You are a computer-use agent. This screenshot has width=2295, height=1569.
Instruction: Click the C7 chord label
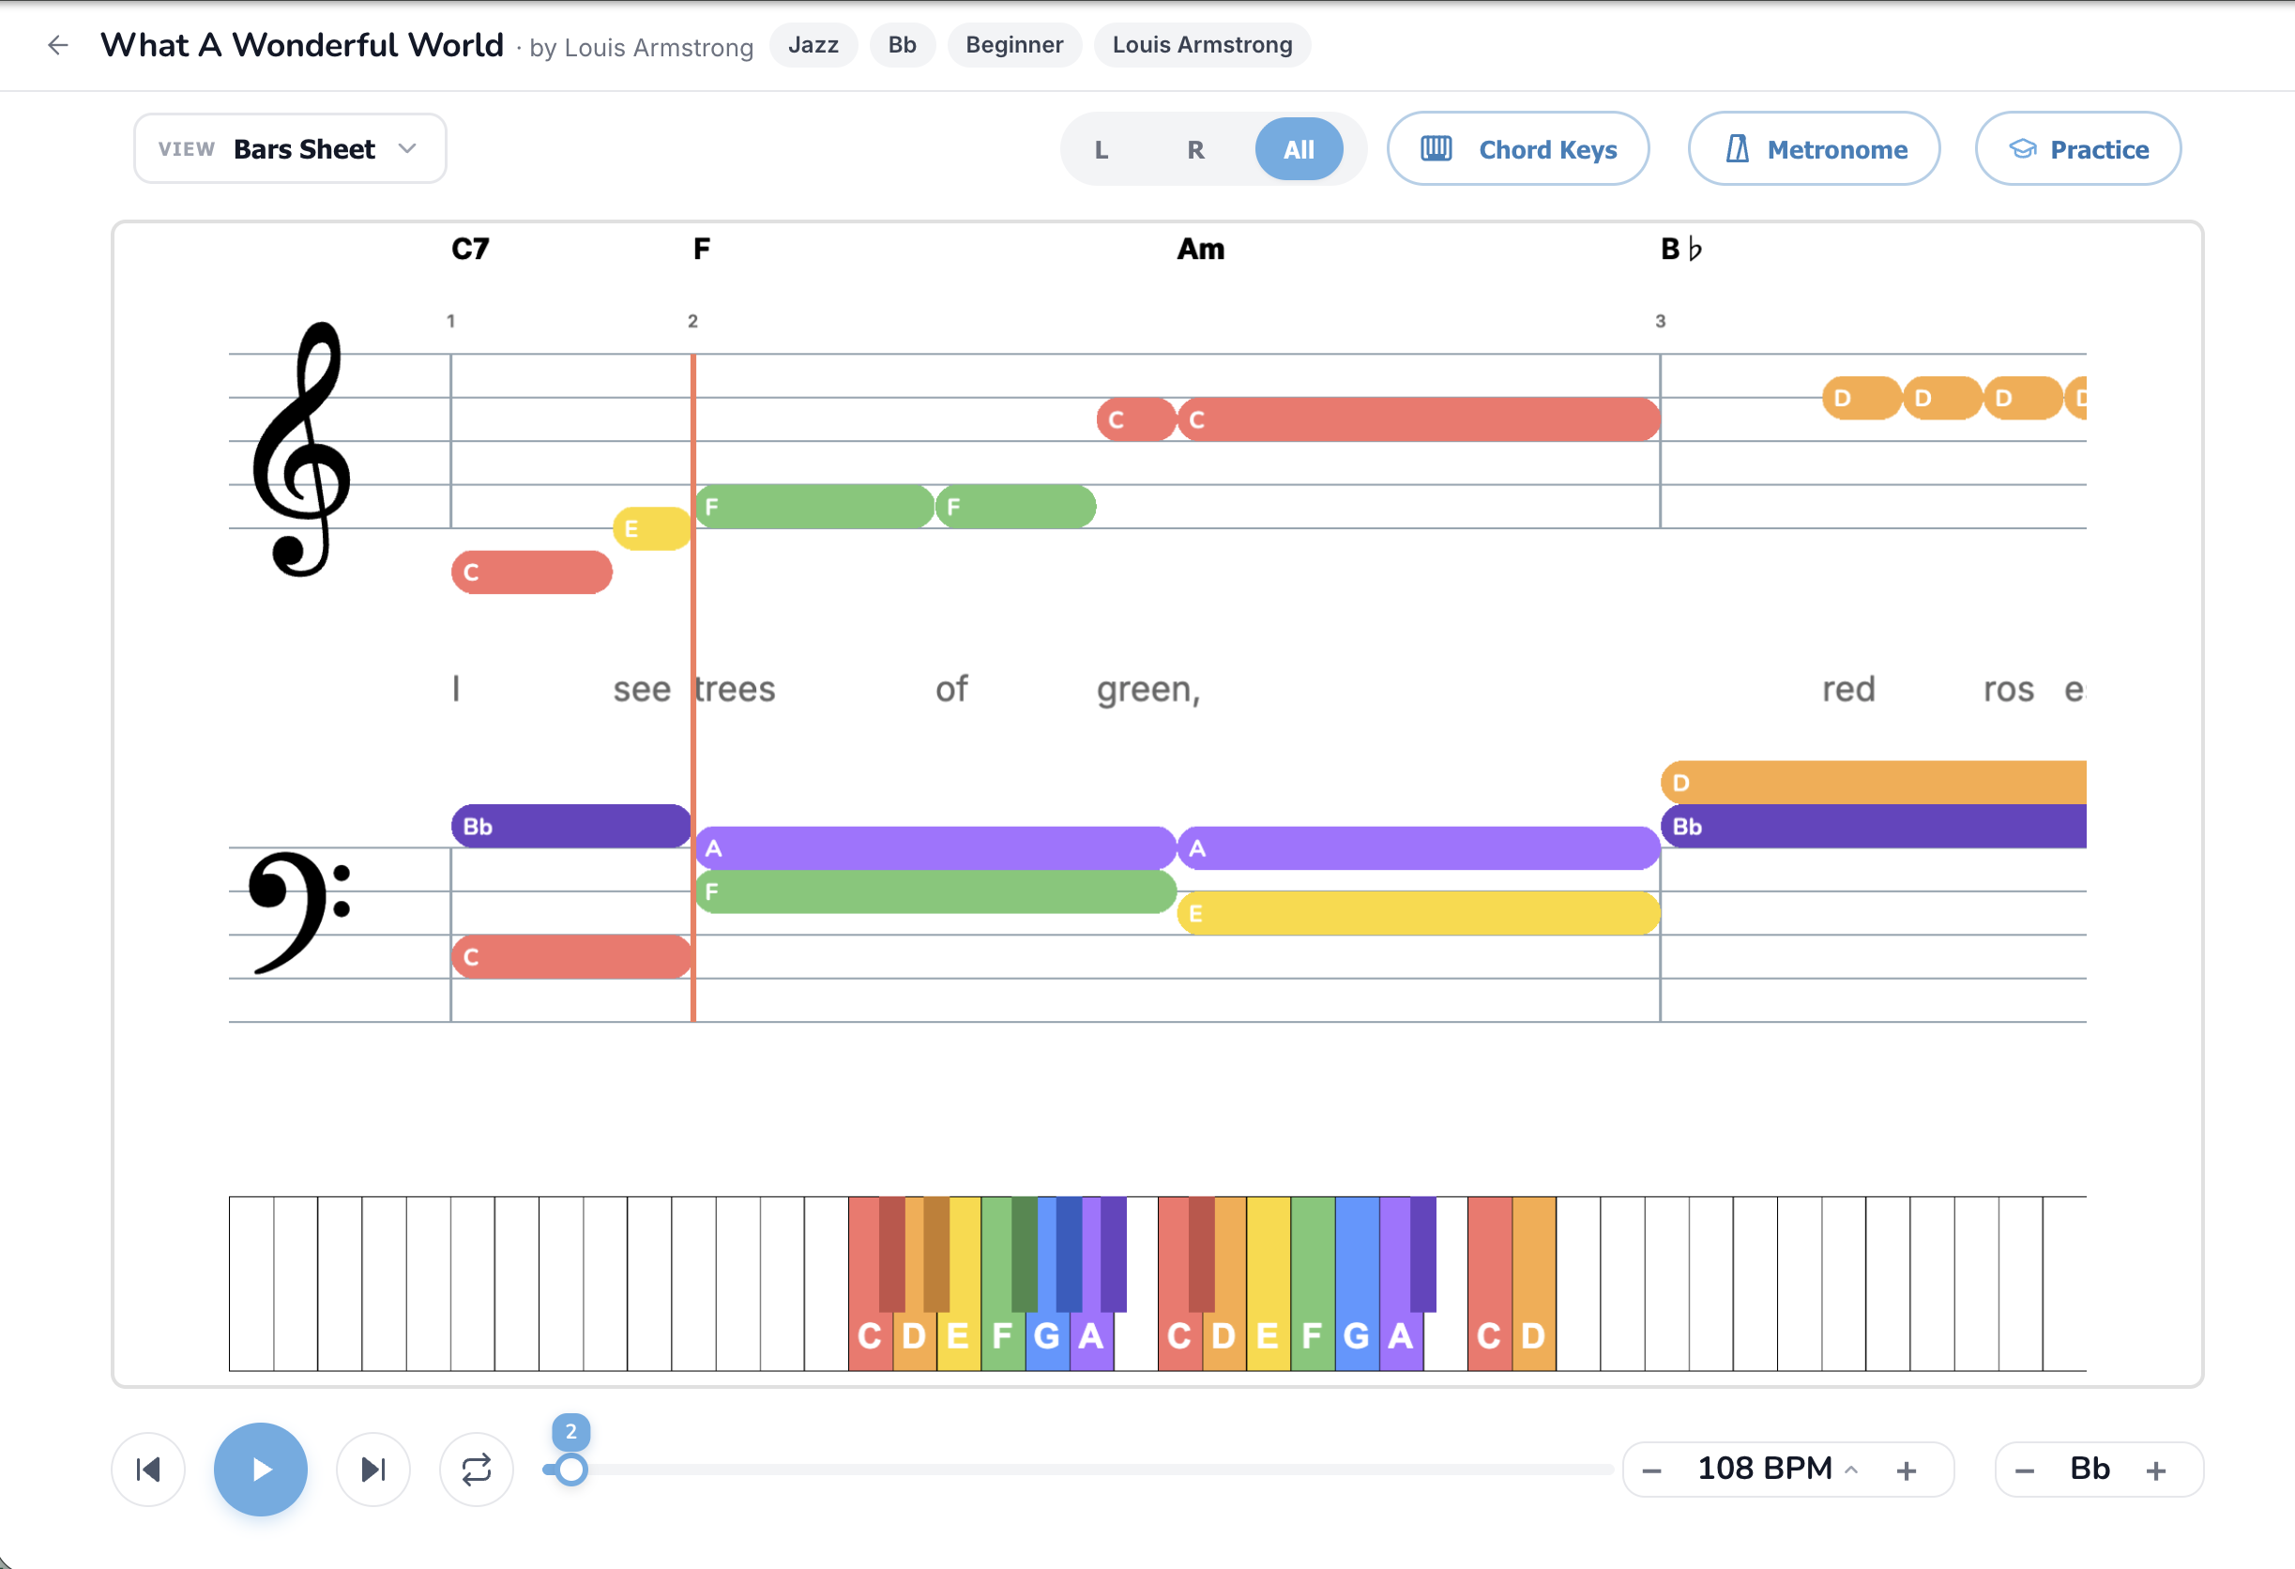[x=470, y=249]
